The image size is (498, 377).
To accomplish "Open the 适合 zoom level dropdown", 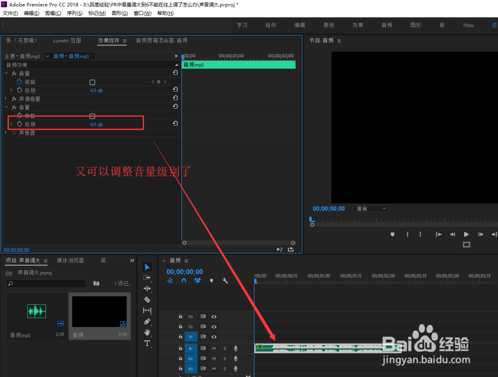I will coord(371,208).
